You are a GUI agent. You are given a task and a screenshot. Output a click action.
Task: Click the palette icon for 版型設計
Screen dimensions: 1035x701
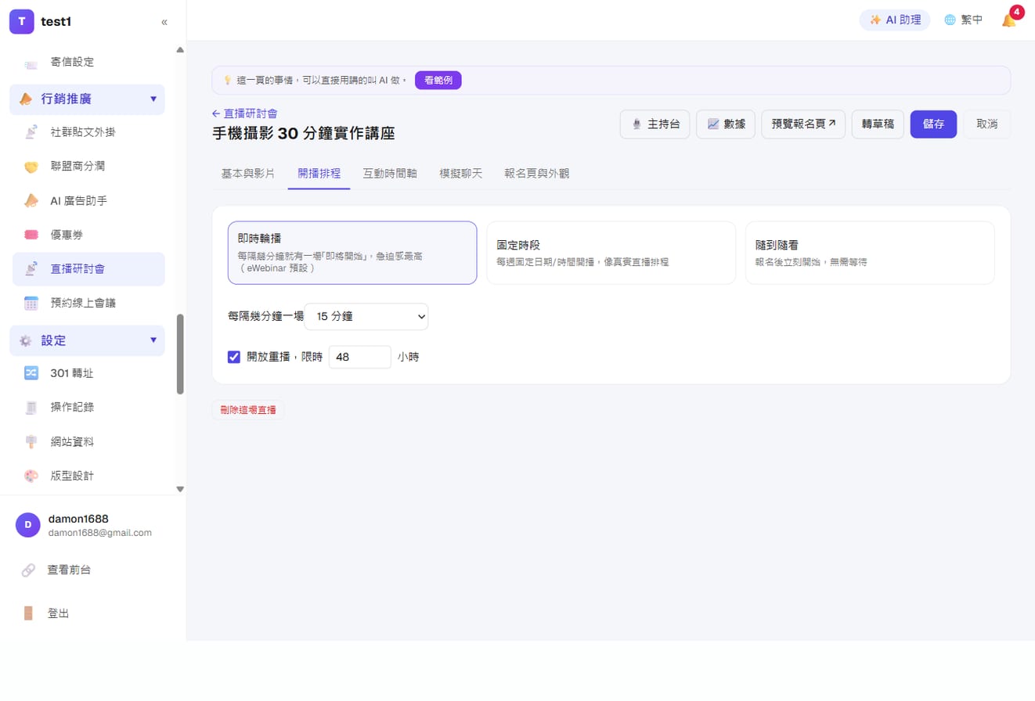tap(31, 476)
